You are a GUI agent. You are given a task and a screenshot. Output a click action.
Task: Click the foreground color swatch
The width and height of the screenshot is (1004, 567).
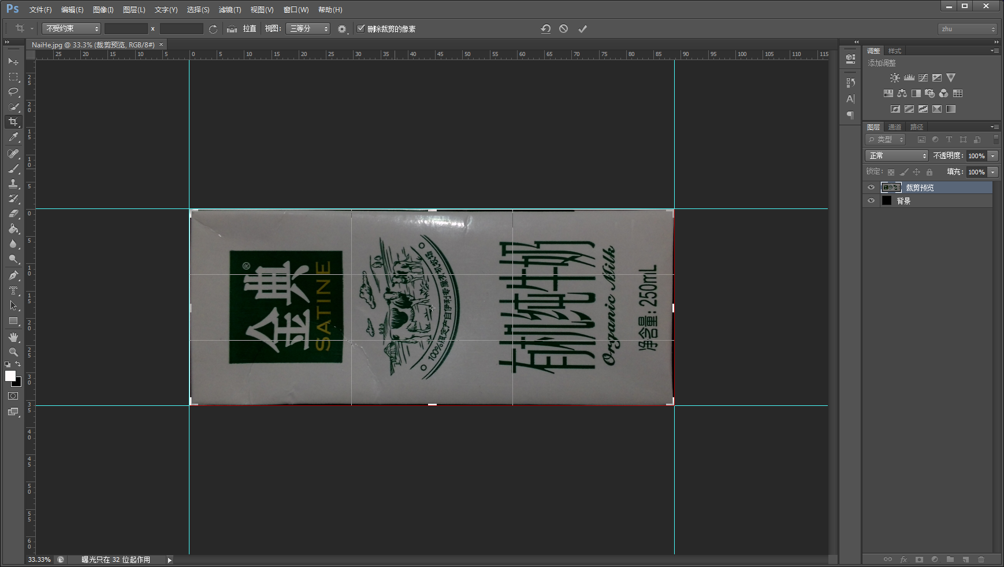(x=10, y=376)
